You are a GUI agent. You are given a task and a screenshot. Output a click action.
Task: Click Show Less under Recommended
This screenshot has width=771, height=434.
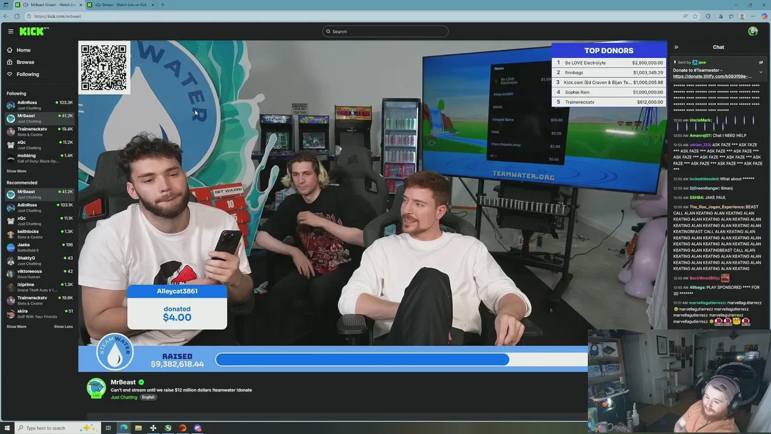pyautogui.click(x=63, y=327)
